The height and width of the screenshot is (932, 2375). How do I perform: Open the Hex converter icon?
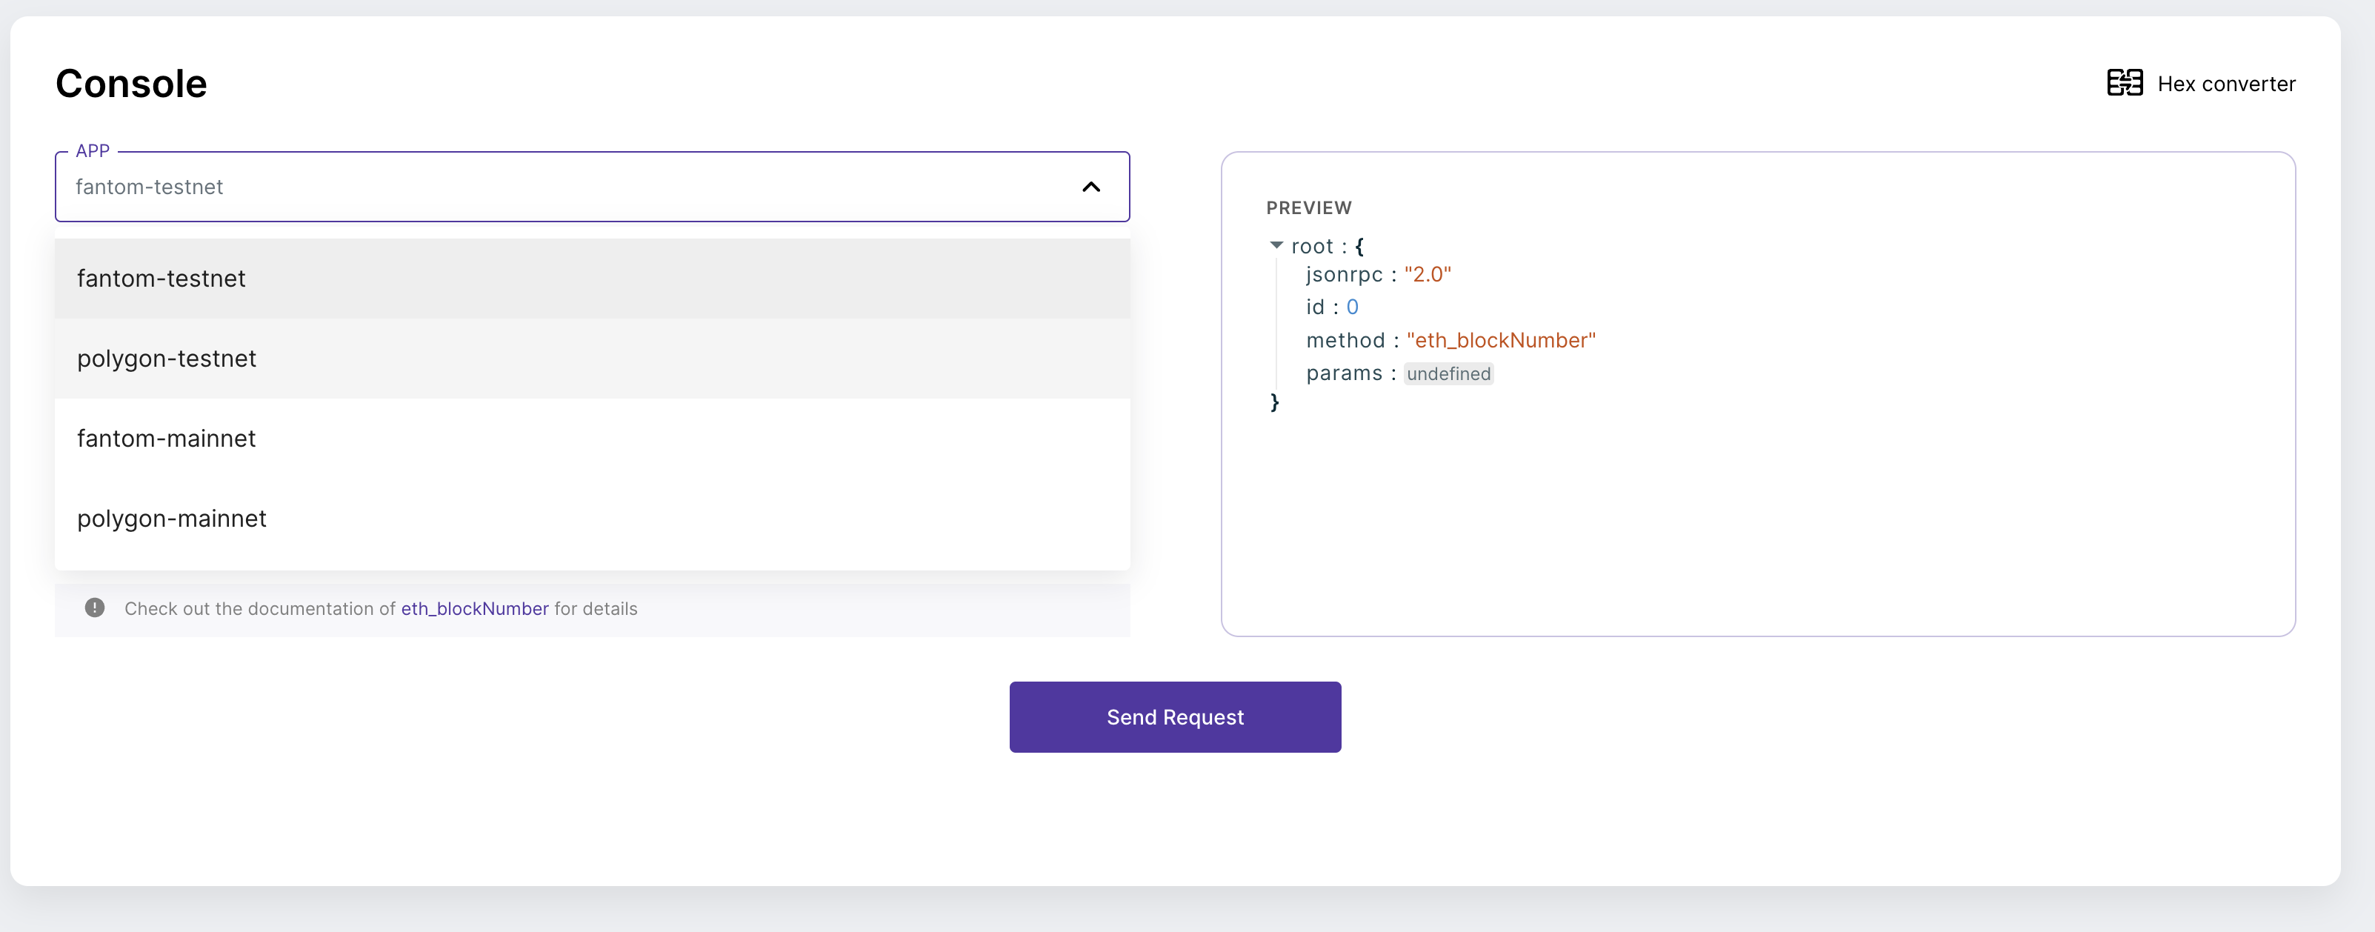2124,83
